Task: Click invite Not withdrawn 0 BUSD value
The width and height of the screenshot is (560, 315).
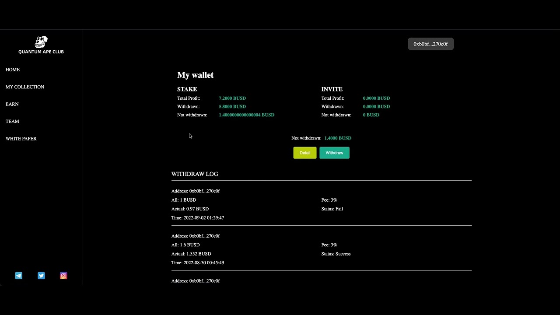Action: 371,115
